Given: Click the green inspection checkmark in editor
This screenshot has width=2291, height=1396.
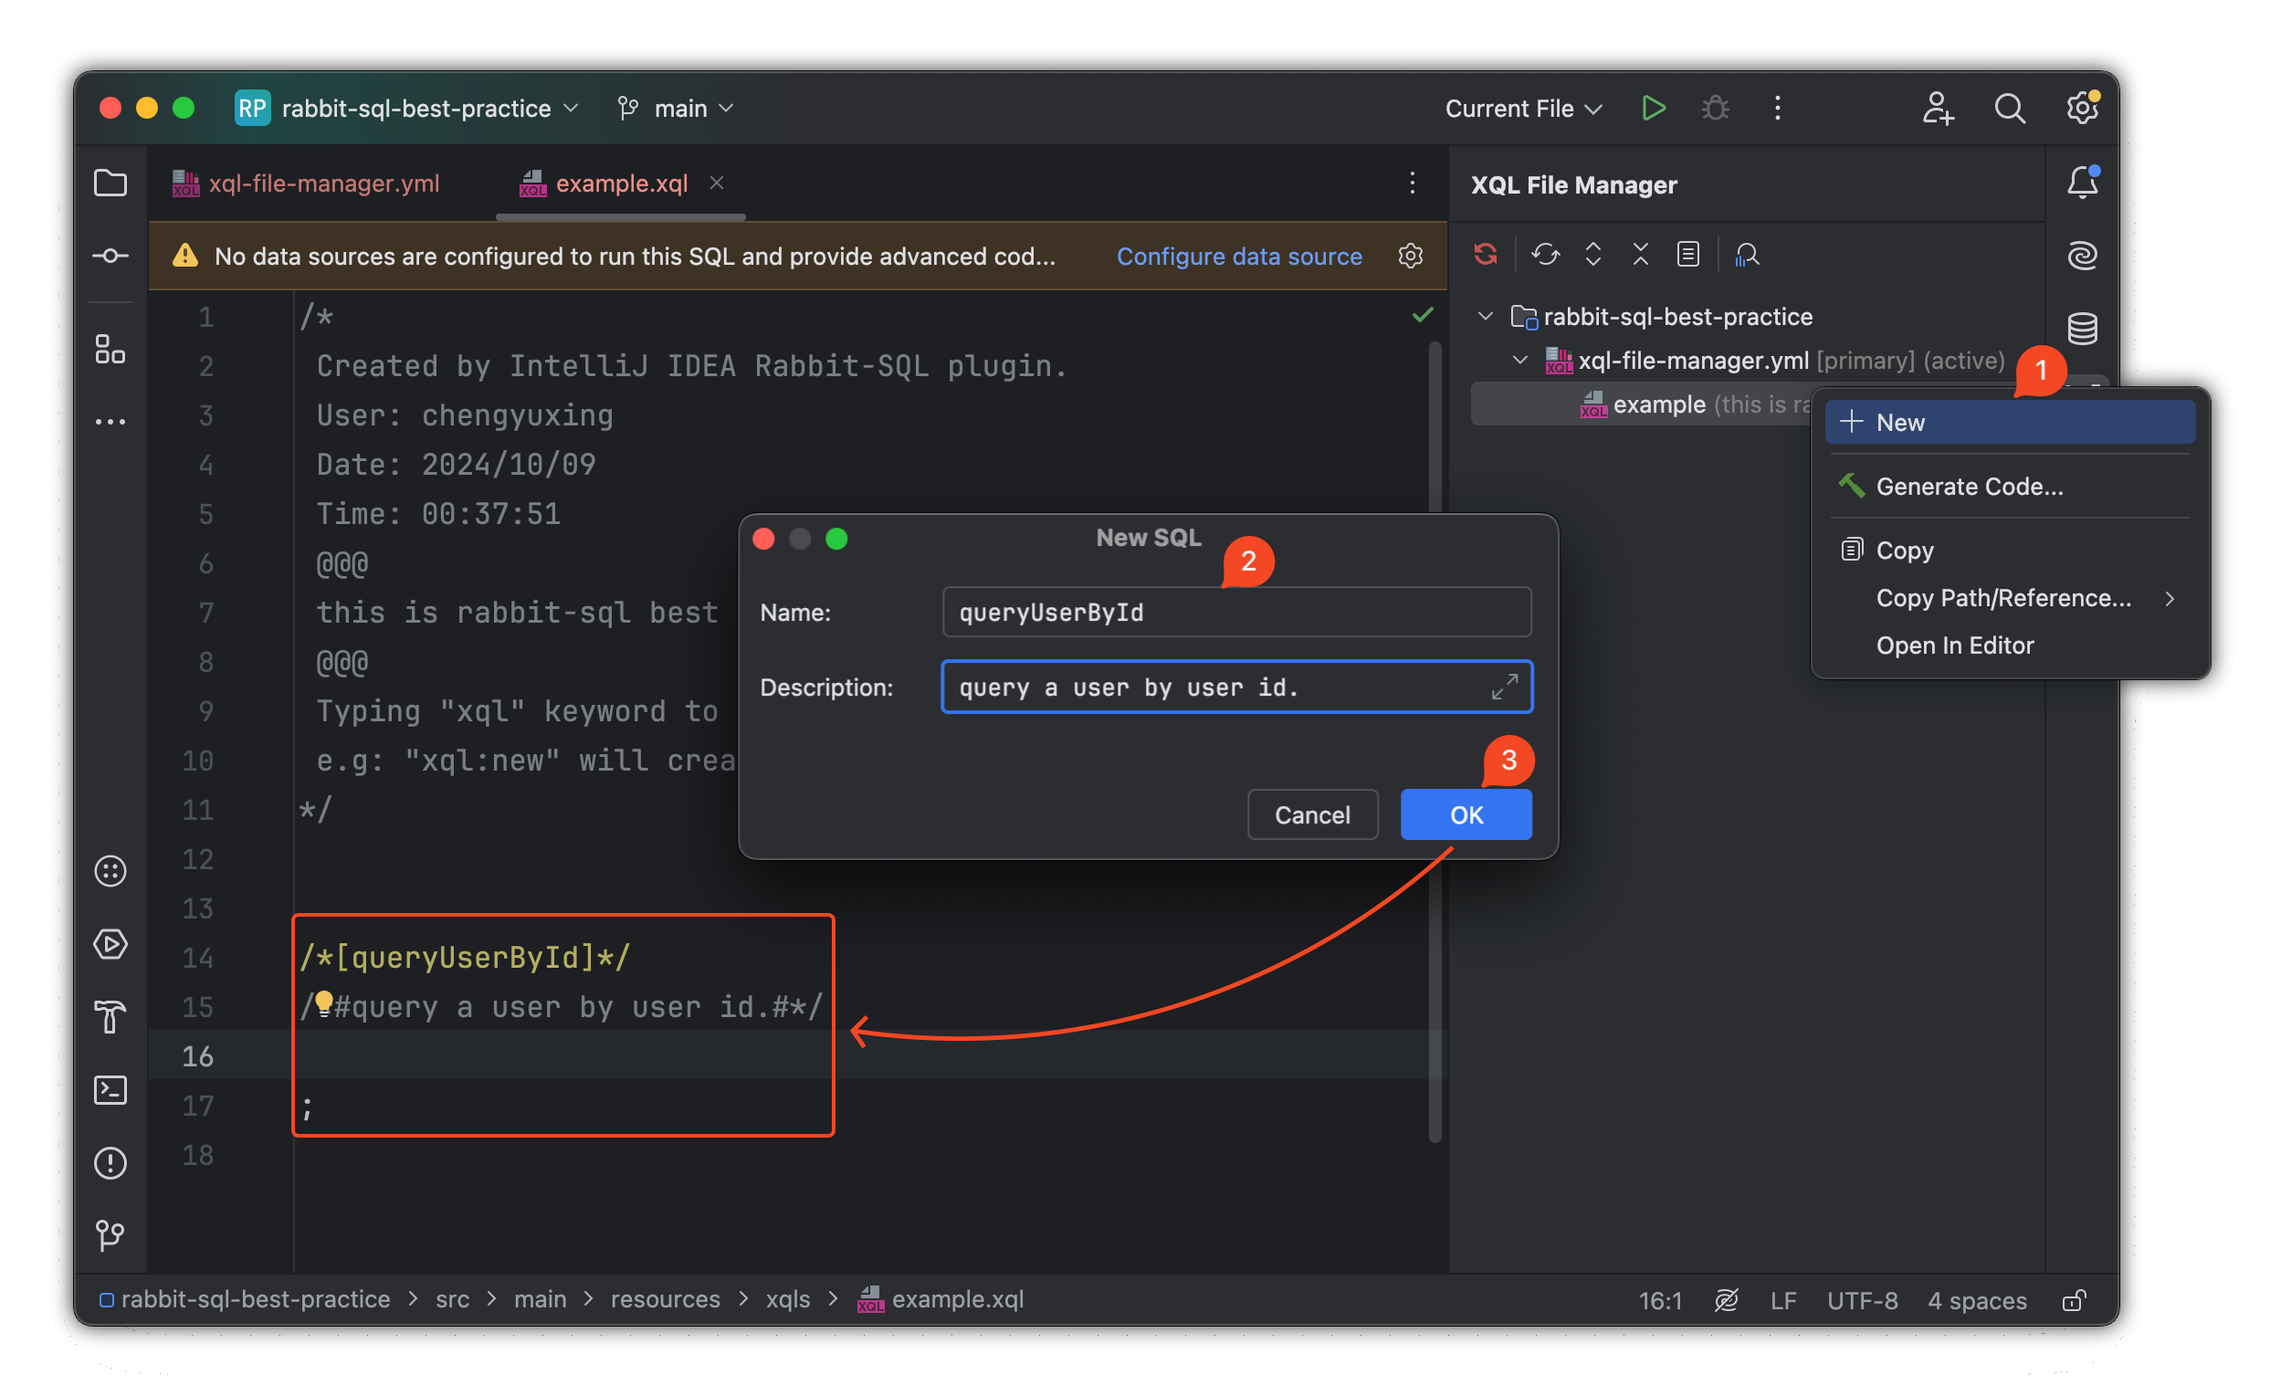Looking at the screenshot, I should point(1423,316).
